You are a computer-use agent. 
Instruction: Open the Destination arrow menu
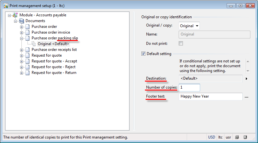(x=246, y=79)
